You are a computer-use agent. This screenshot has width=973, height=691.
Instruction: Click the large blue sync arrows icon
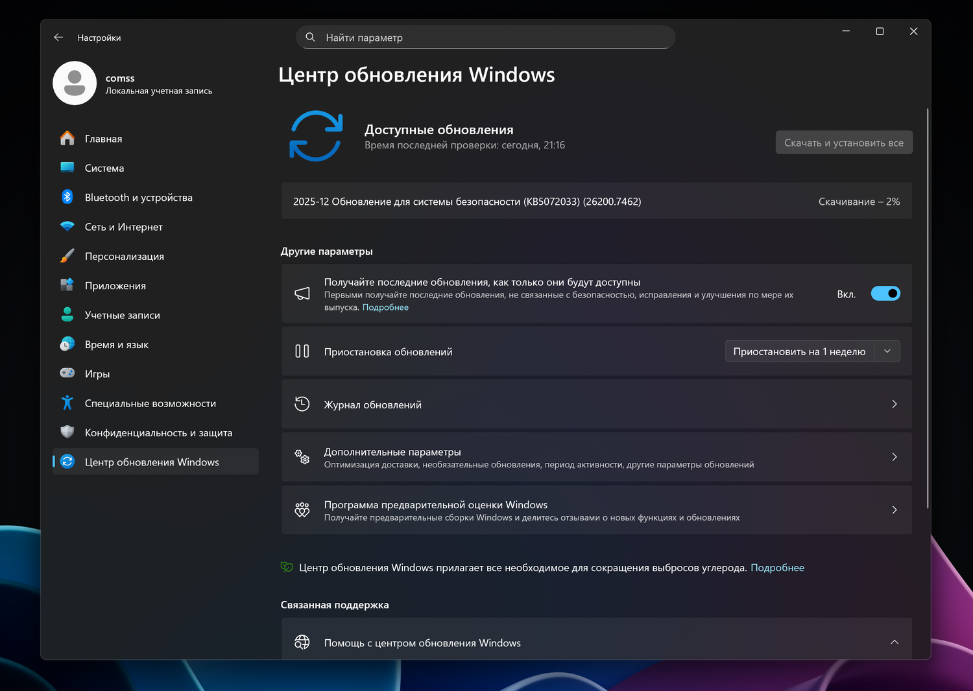pyautogui.click(x=316, y=136)
